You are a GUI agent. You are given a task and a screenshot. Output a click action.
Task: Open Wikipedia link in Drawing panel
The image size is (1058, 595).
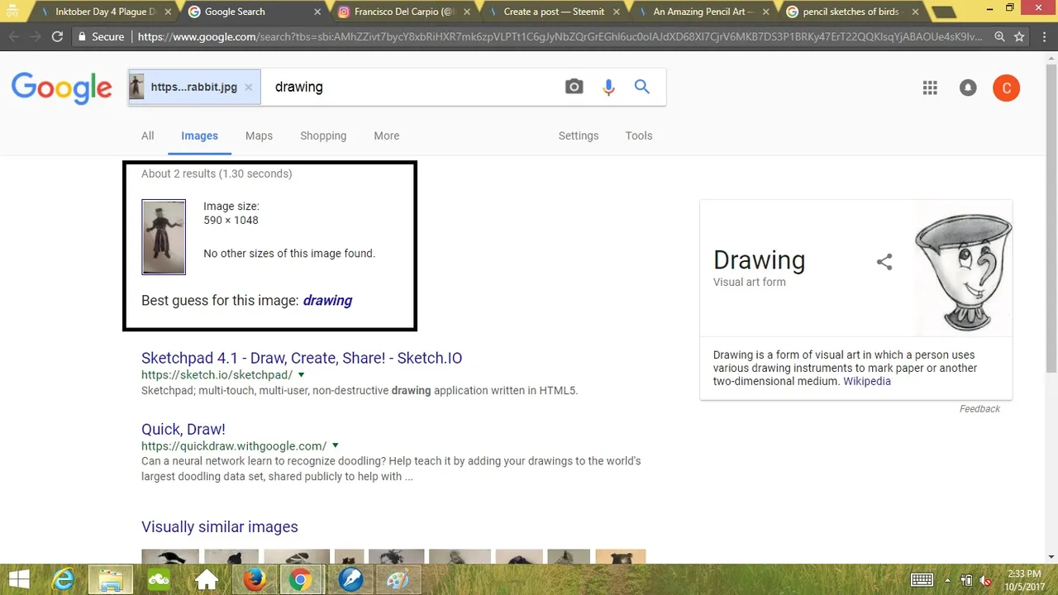867,381
